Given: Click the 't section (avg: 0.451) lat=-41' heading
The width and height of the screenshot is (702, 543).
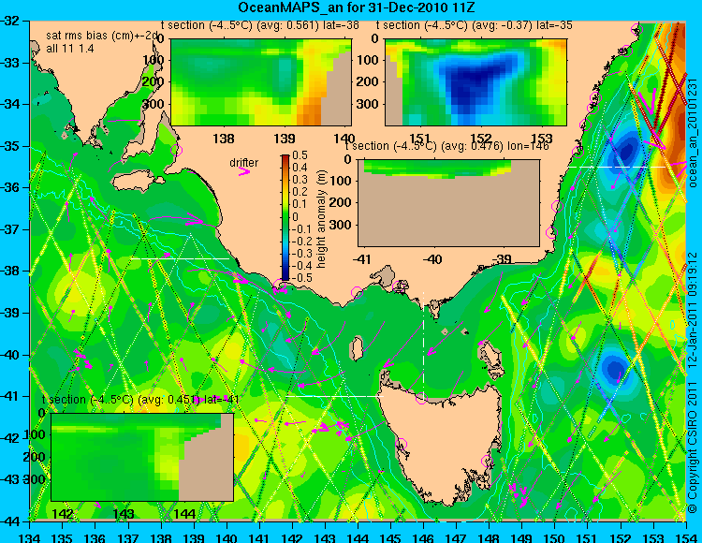Looking at the screenshot, I should tap(140, 400).
